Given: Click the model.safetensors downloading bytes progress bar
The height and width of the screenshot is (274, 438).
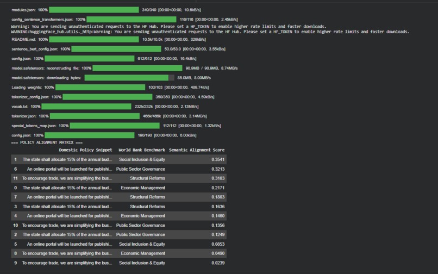Looking at the screenshot, I should (x=129, y=78).
